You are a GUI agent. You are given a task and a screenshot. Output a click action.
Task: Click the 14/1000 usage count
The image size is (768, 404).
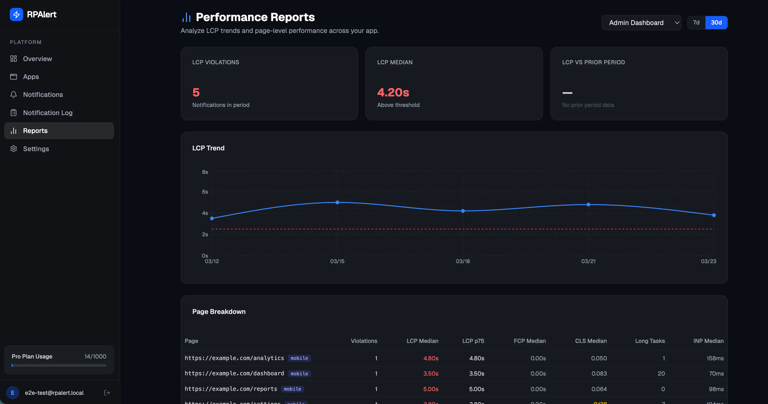(x=95, y=356)
